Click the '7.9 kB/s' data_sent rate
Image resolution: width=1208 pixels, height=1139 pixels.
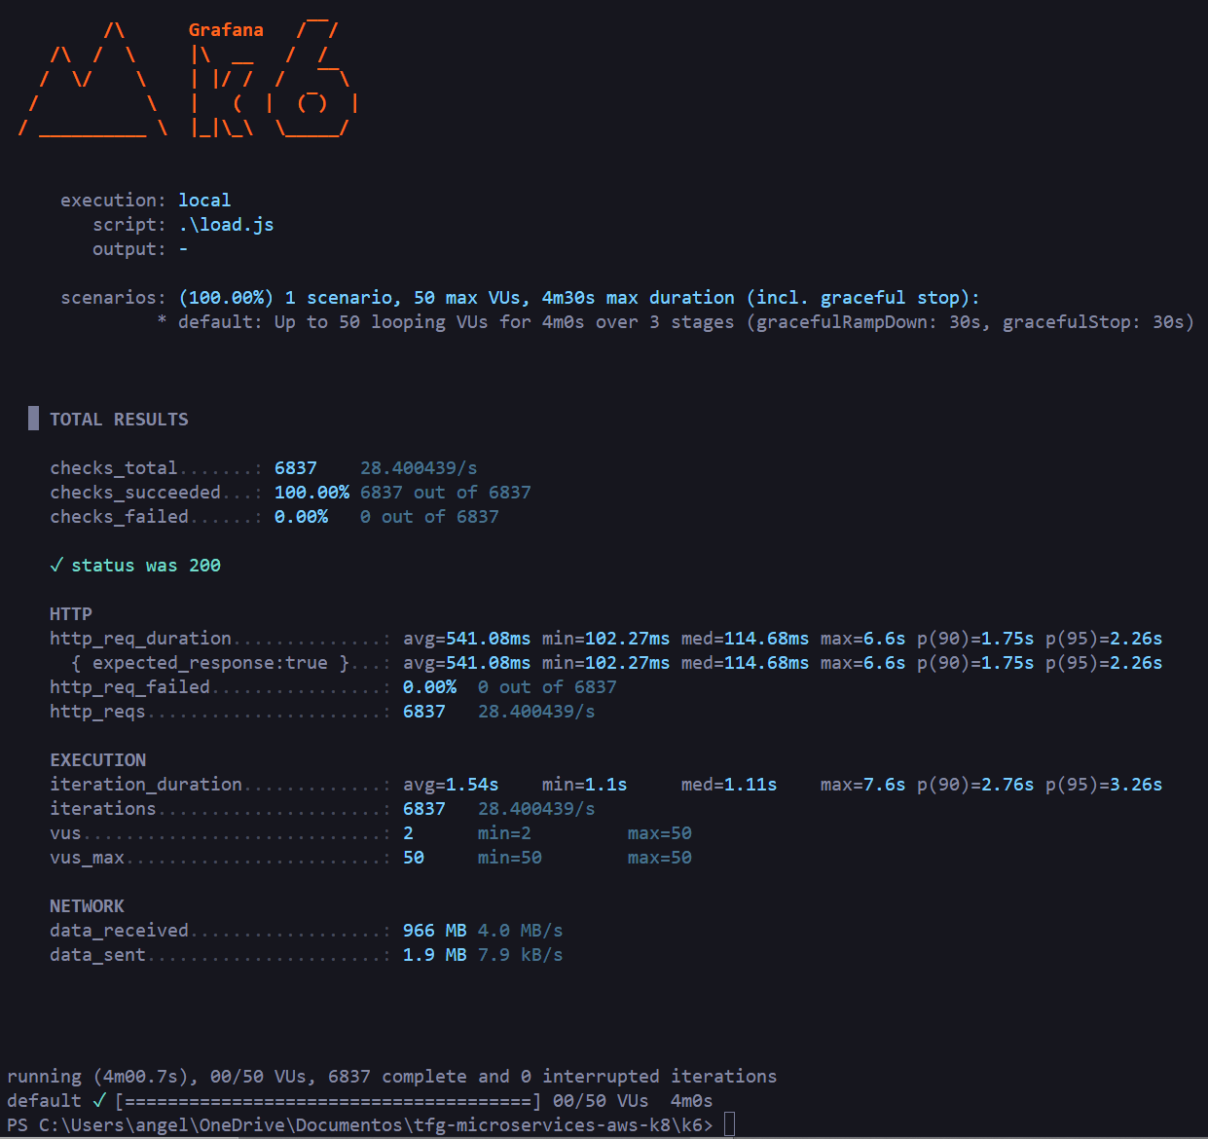pyautogui.click(x=521, y=955)
